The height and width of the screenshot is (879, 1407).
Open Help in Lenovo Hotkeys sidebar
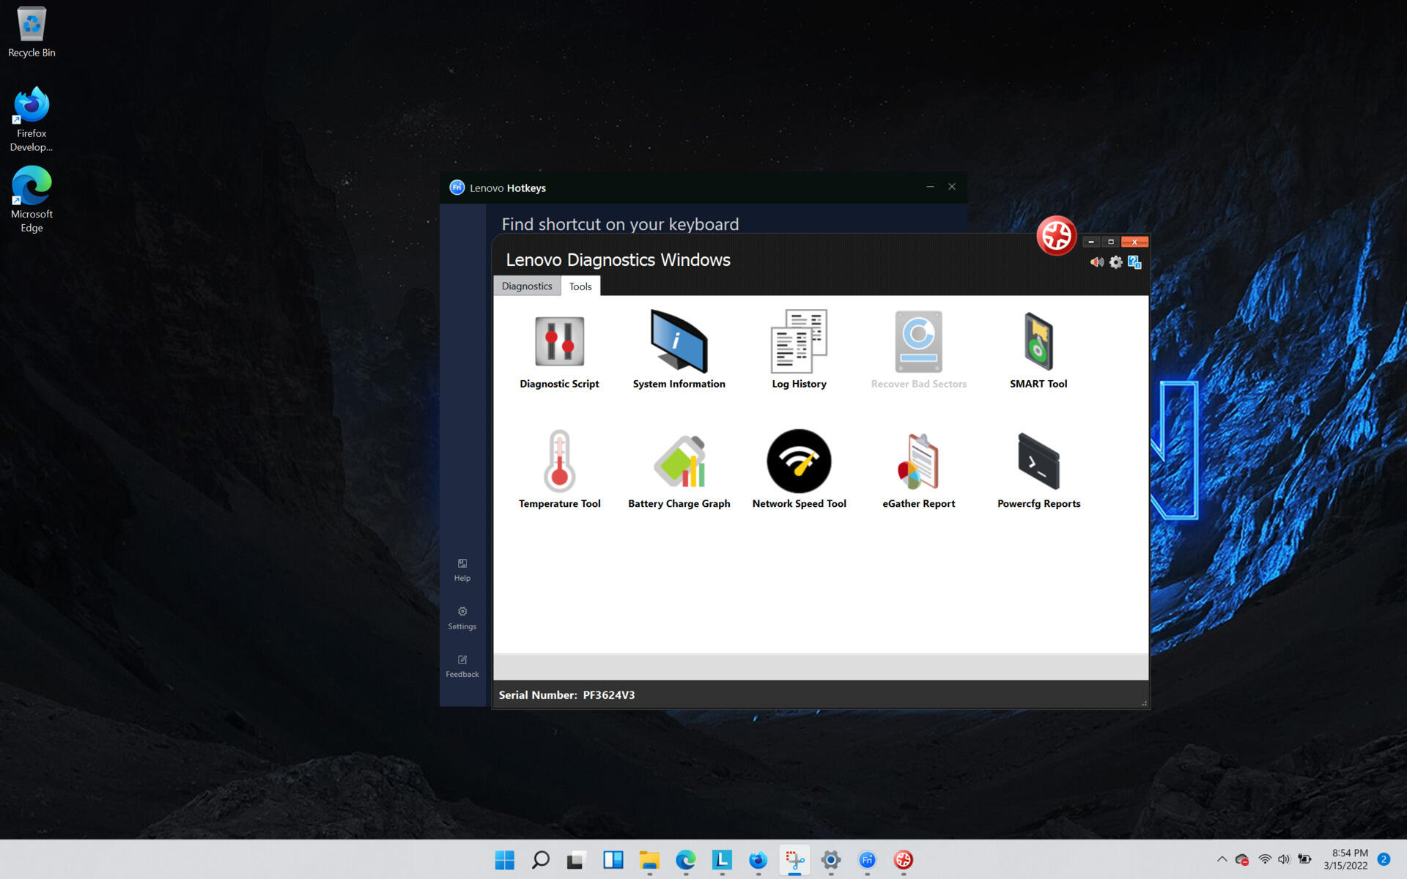[x=462, y=570]
